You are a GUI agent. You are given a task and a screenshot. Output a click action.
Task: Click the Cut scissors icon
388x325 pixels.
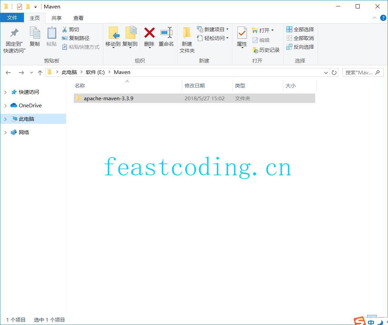[x=65, y=30]
